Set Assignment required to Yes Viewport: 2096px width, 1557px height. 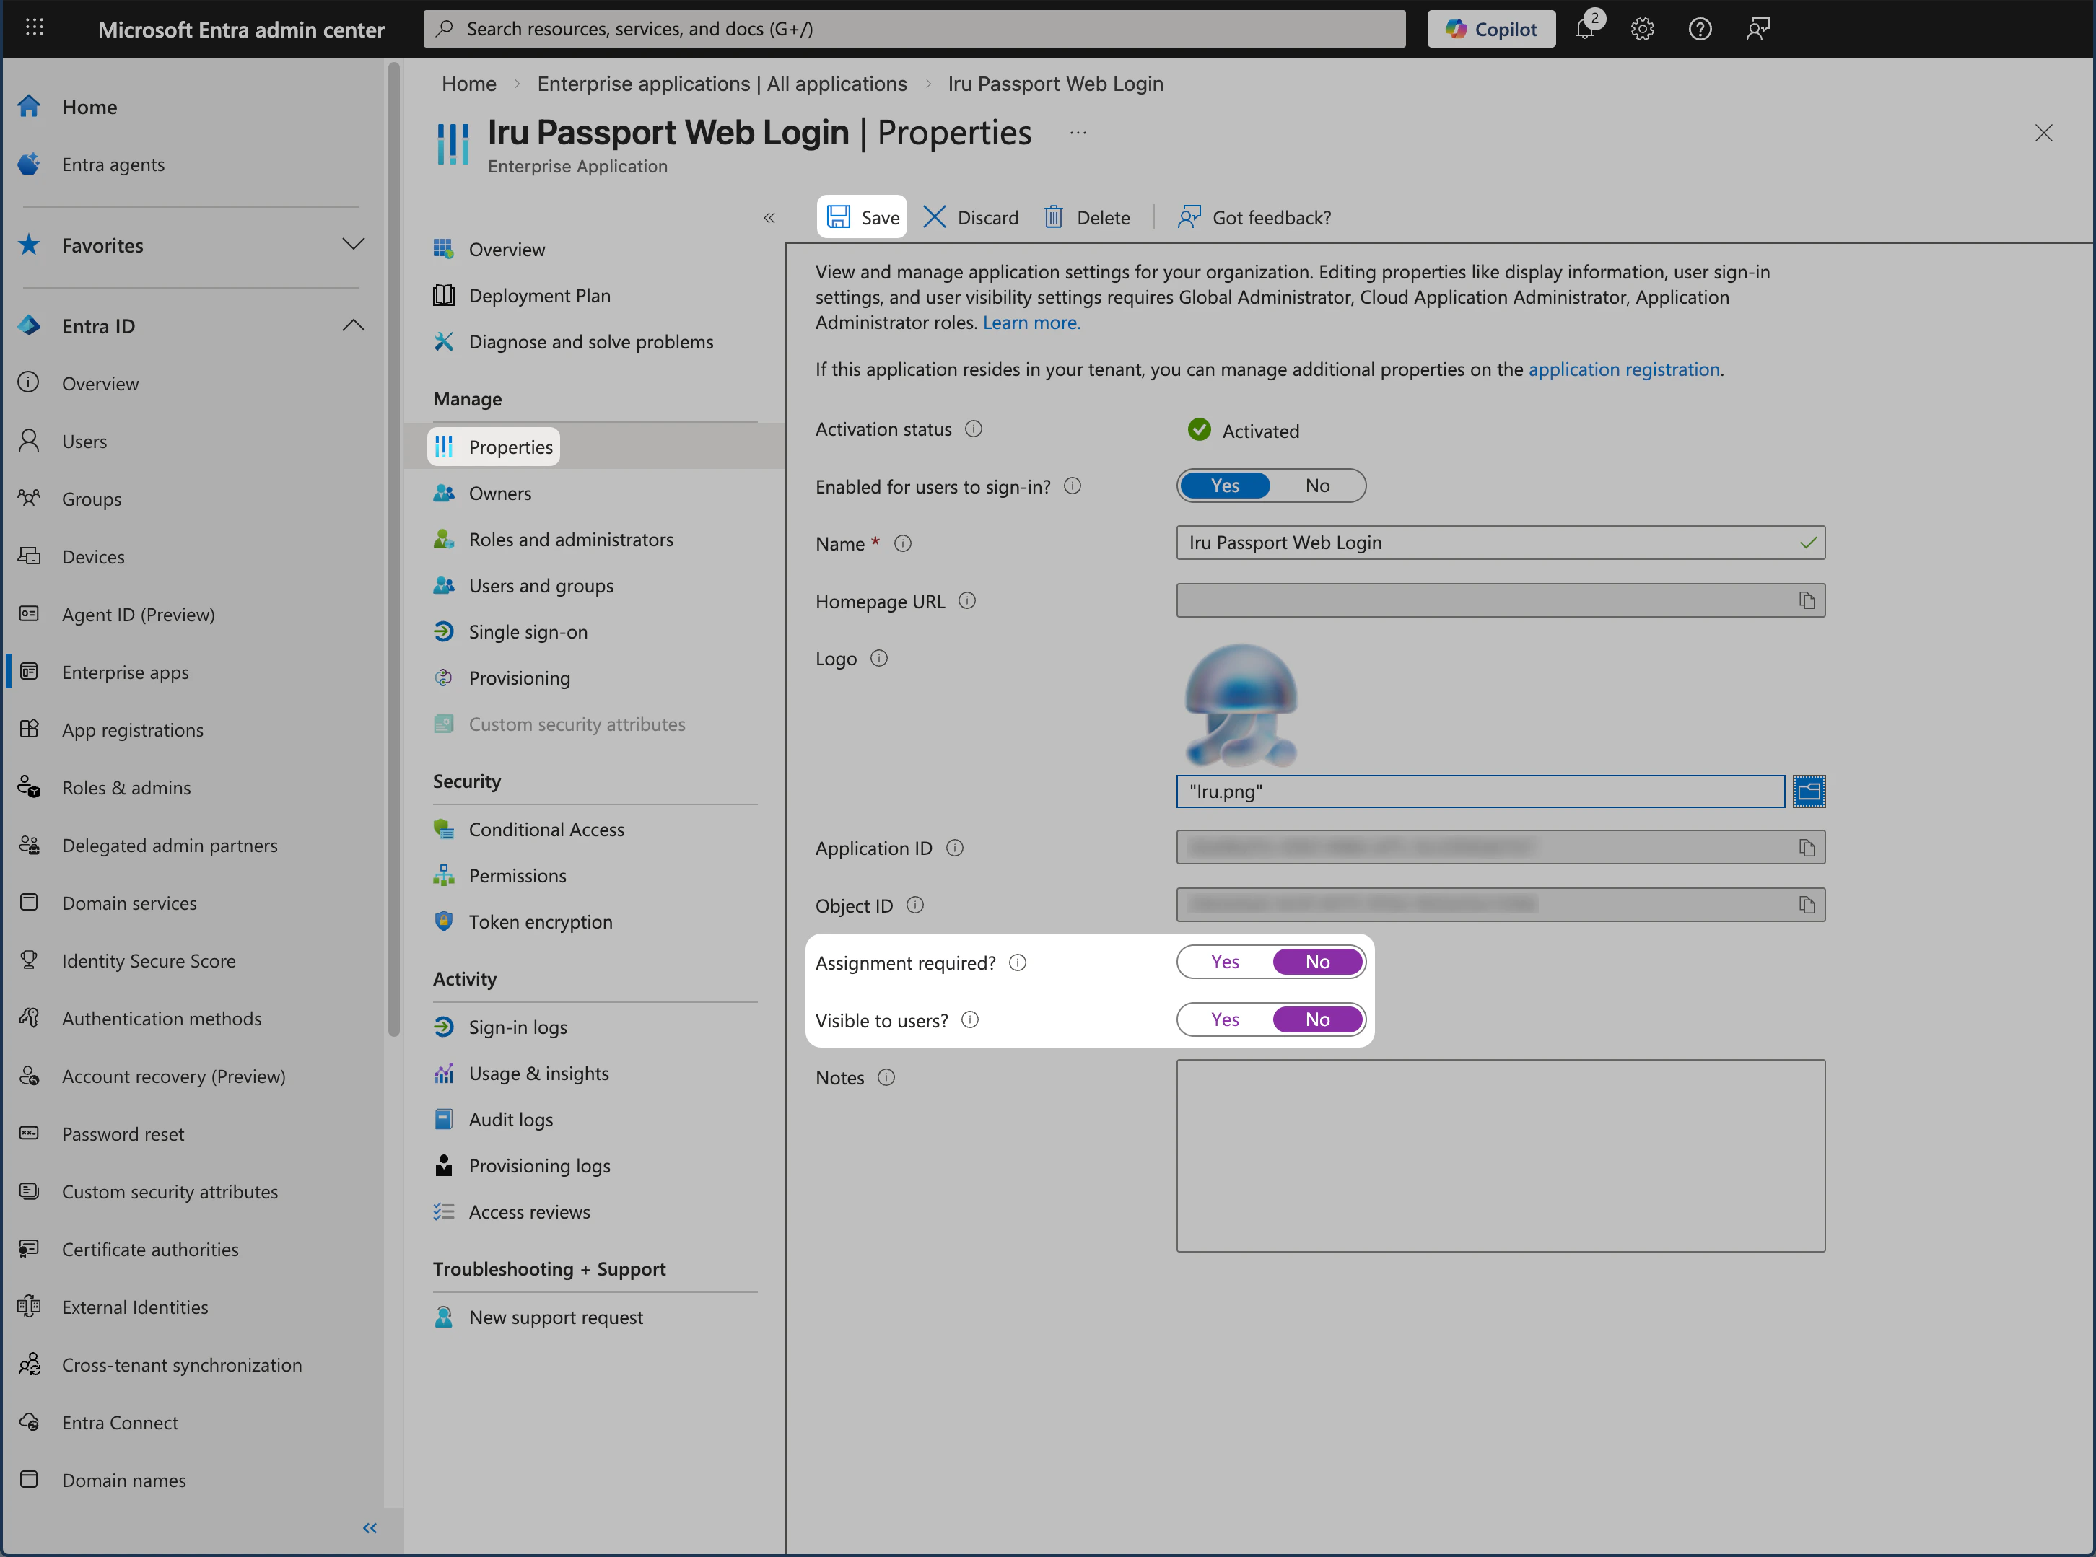(1224, 961)
